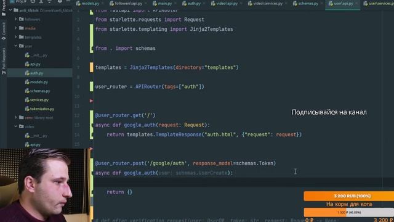The width and height of the screenshot is (394, 222).
Task: Expand the venv library root folder
Action: [x=15, y=118]
